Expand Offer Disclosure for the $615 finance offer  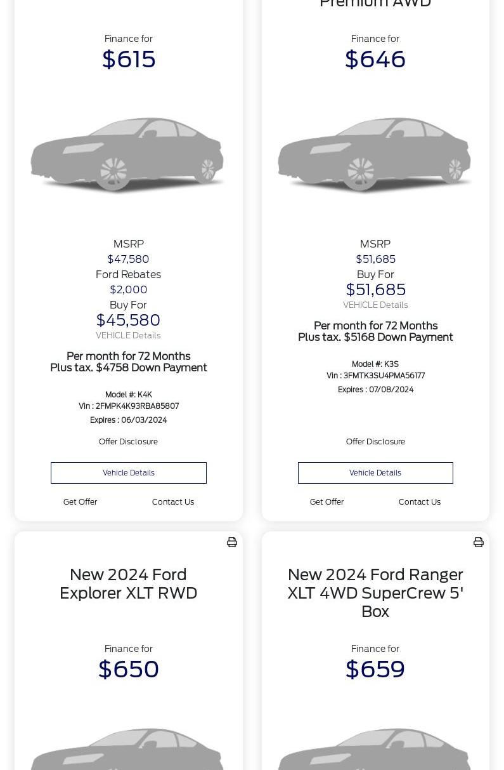[128, 442]
